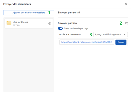
Task: Click the Copier button
Action: [121, 42]
